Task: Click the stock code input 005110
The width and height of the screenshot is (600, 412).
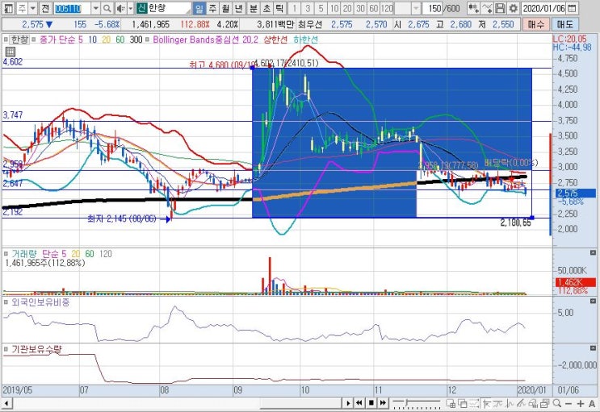Action: 73,8
